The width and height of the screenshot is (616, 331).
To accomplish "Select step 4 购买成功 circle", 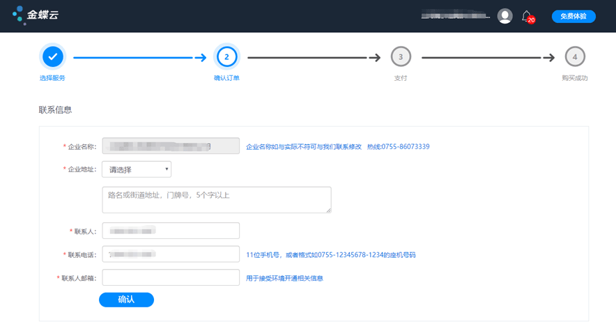I will [575, 57].
